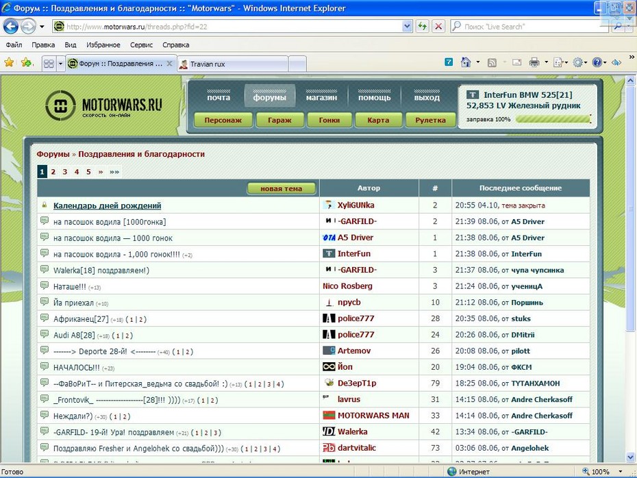Open the 'Календарь дней рождений' thread

tap(107, 205)
